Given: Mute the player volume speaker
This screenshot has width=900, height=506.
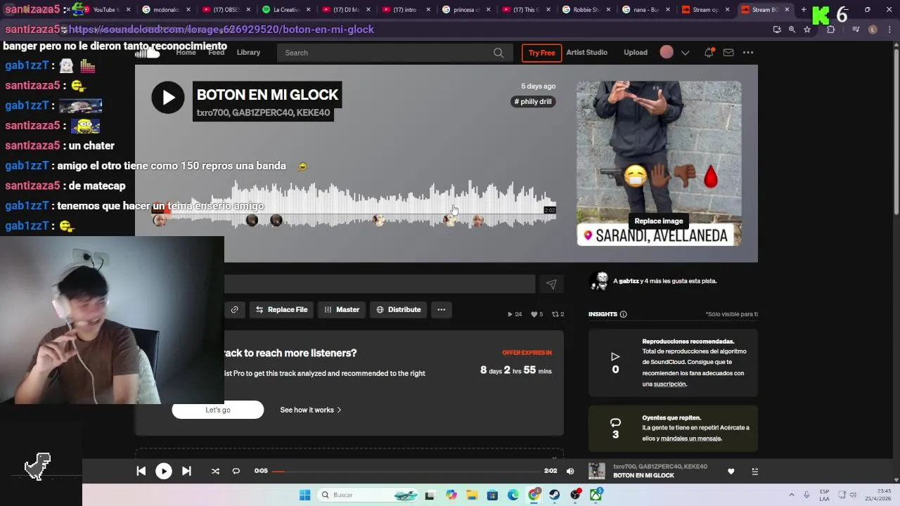Looking at the screenshot, I should pyautogui.click(x=570, y=471).
